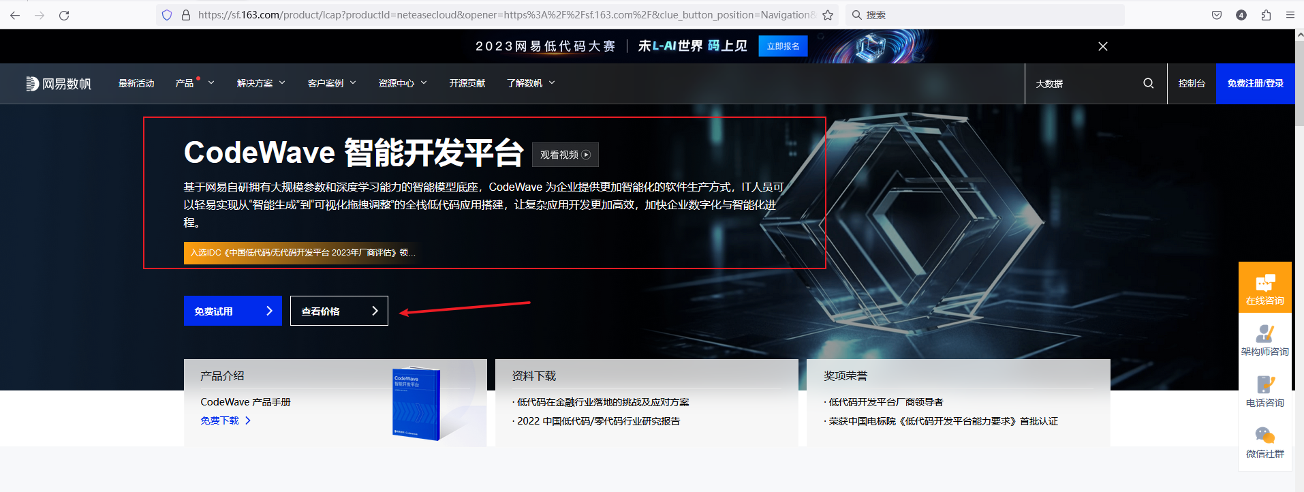Click the 2023网易低代码大赛 banner text
This screenshot has width=1304, height=492.
pyautogui.click(x=545, y=46)
